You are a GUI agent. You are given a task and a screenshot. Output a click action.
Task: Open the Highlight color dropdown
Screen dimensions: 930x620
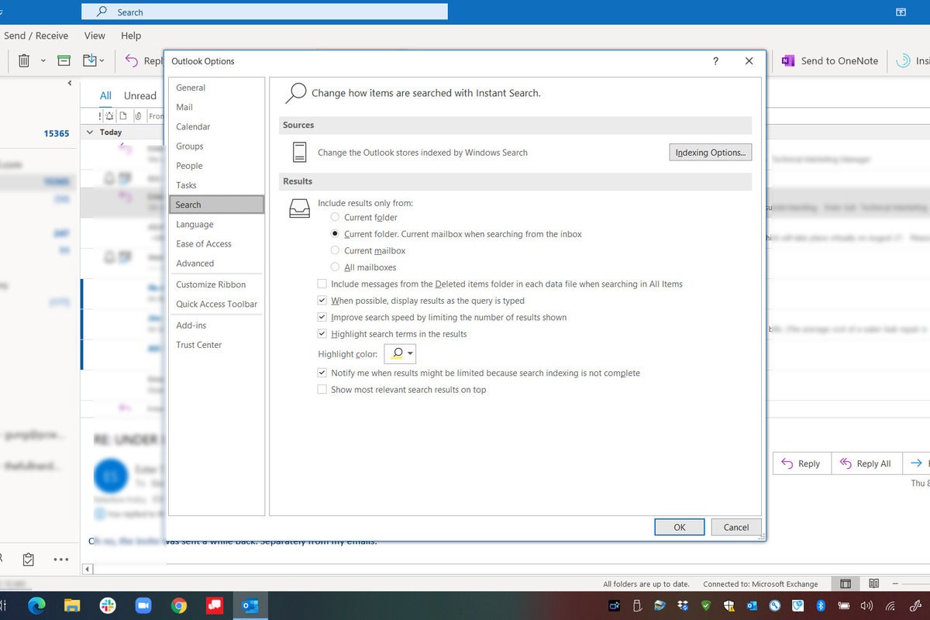(400, 353)
